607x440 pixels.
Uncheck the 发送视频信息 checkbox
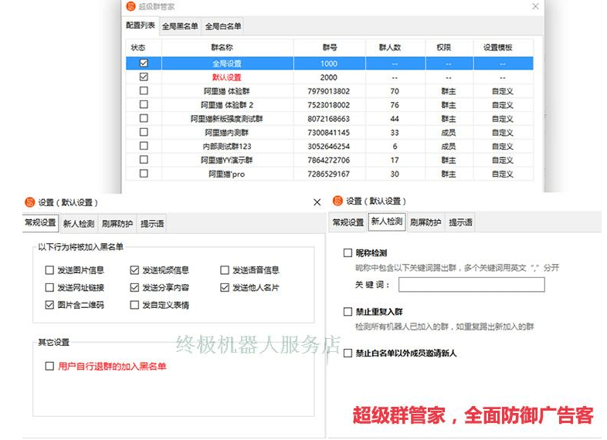(x=134, y=270)
